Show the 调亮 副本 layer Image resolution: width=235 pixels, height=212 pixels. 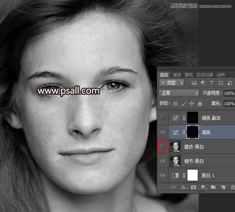tap(163, 118)
